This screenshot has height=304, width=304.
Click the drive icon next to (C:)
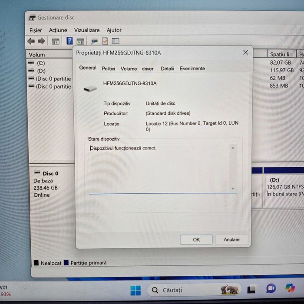(31, 63)
